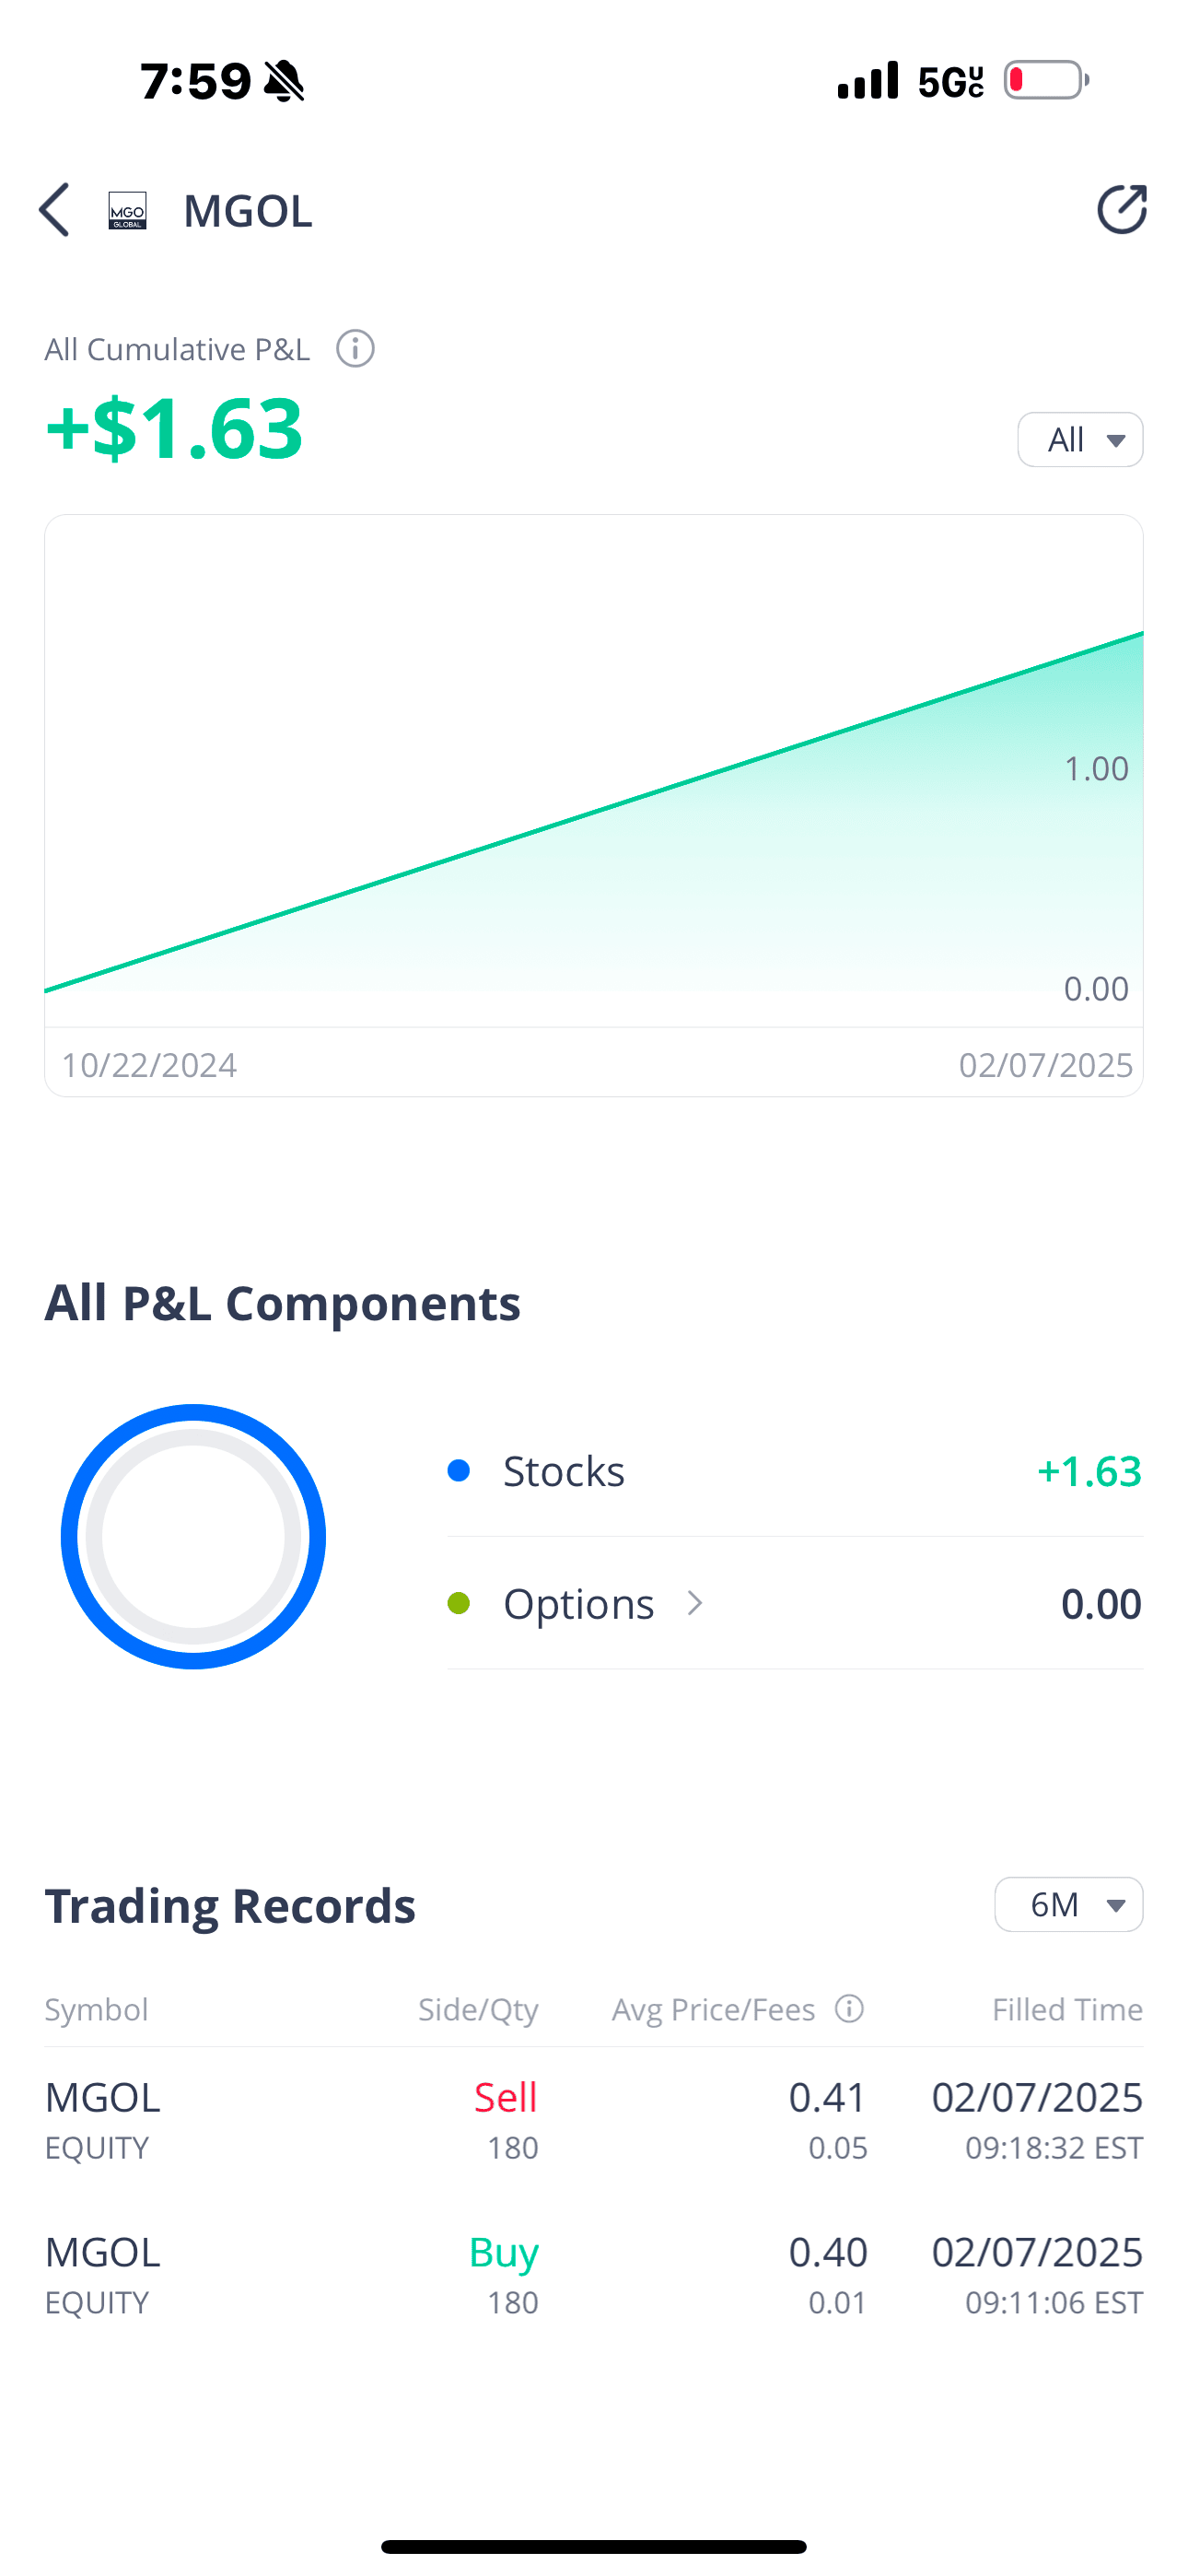Tap the share icon in header
This screenshot has width=1188, height=2576.
1121,210
